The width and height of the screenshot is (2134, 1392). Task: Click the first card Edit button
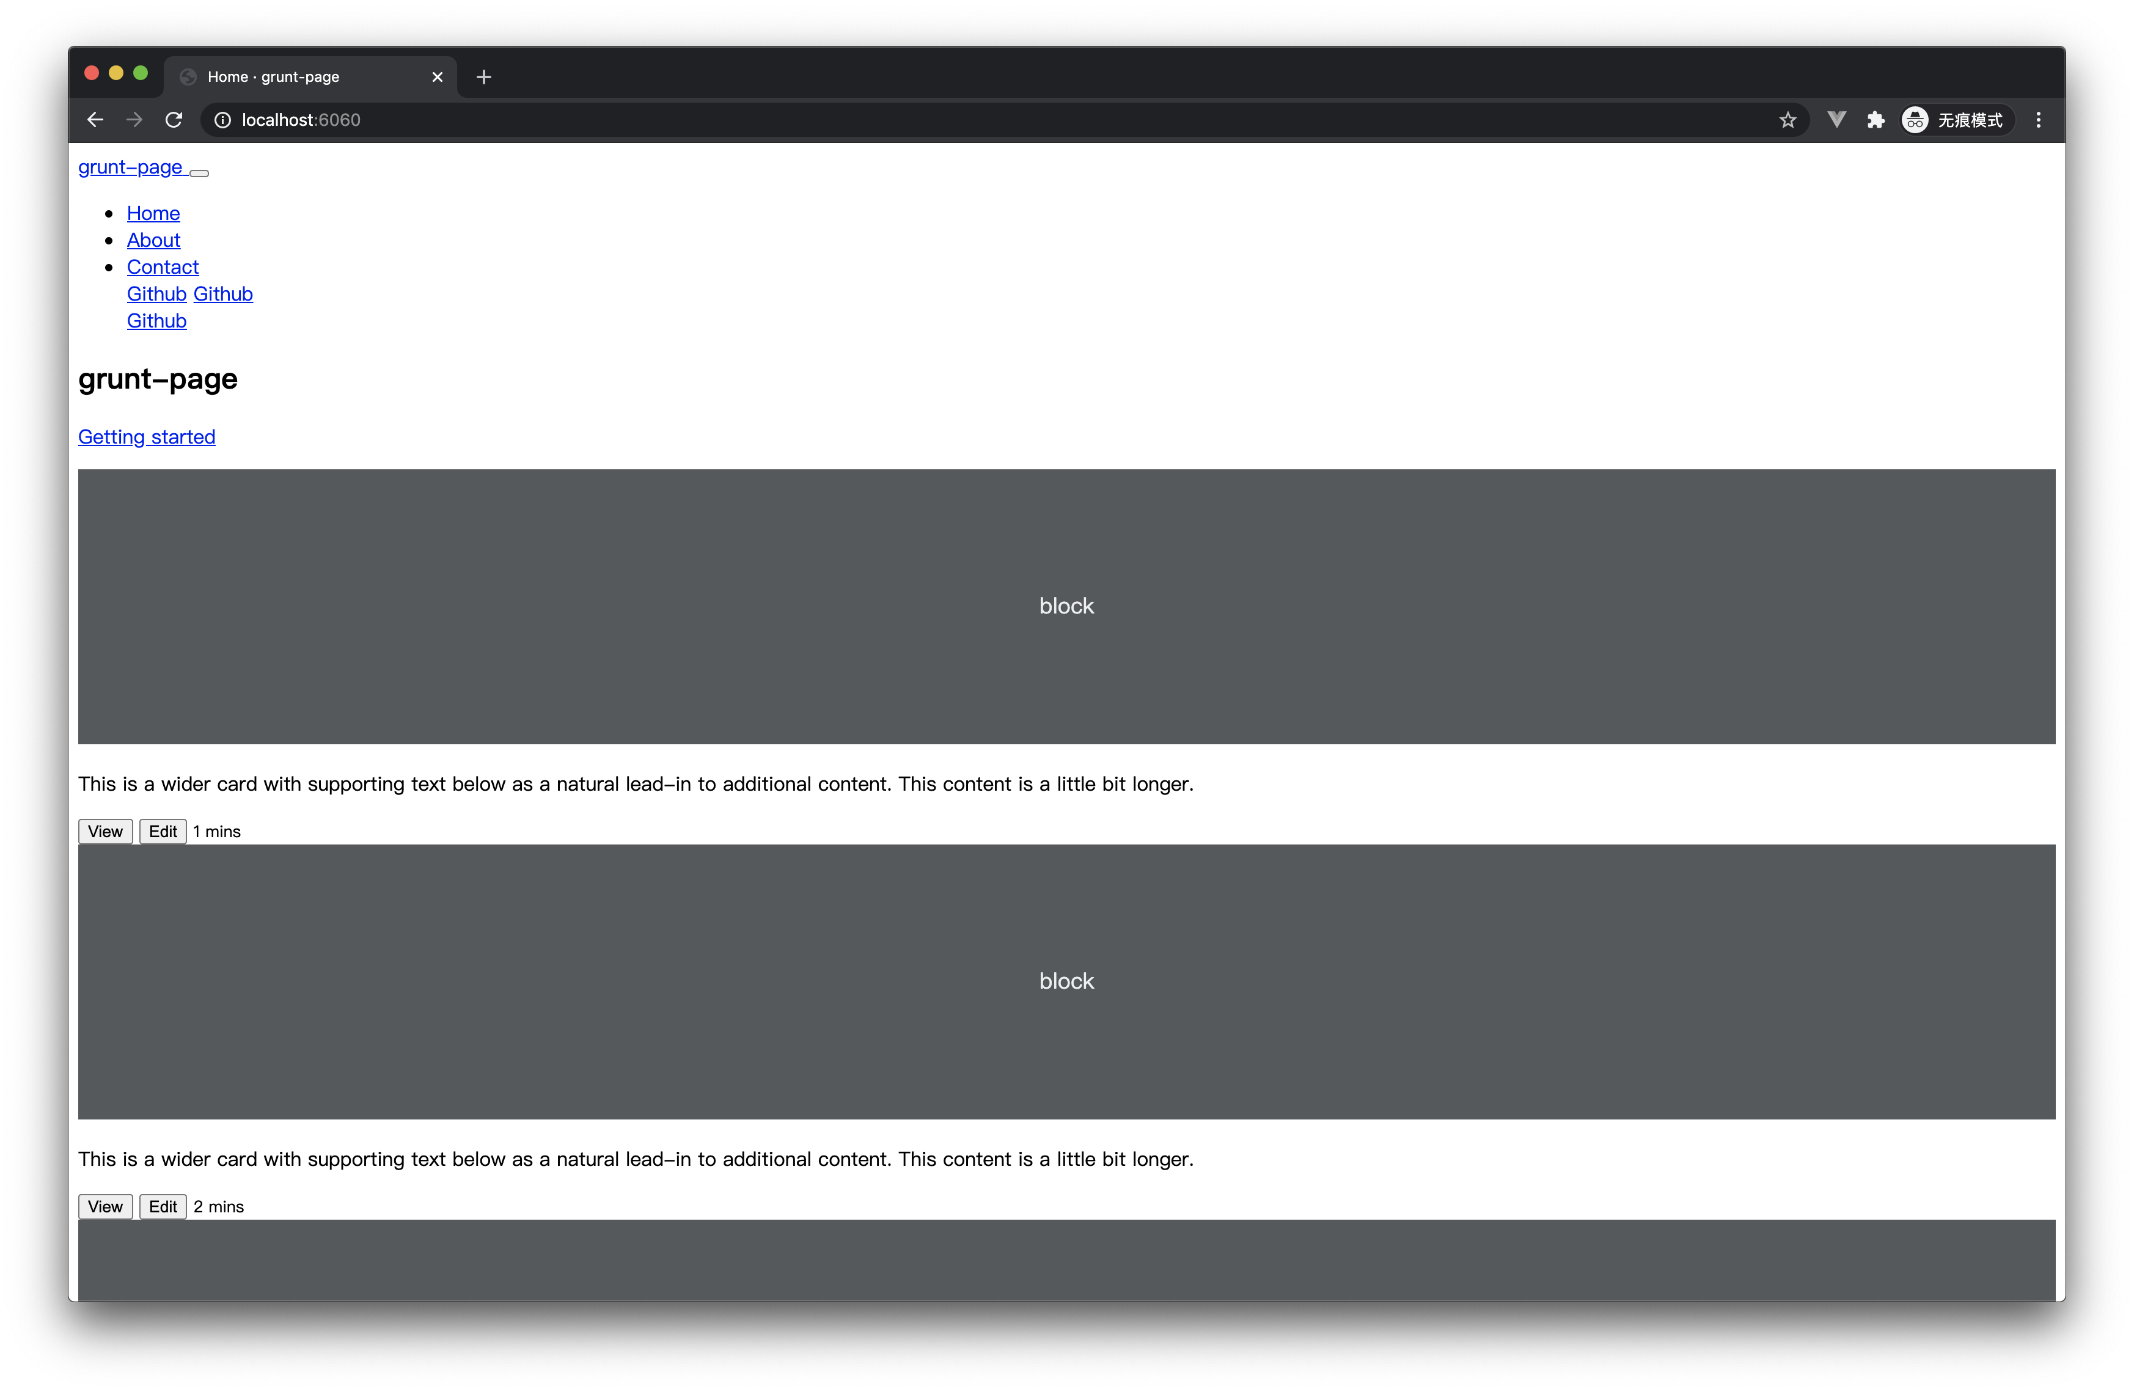coord(162,830)
